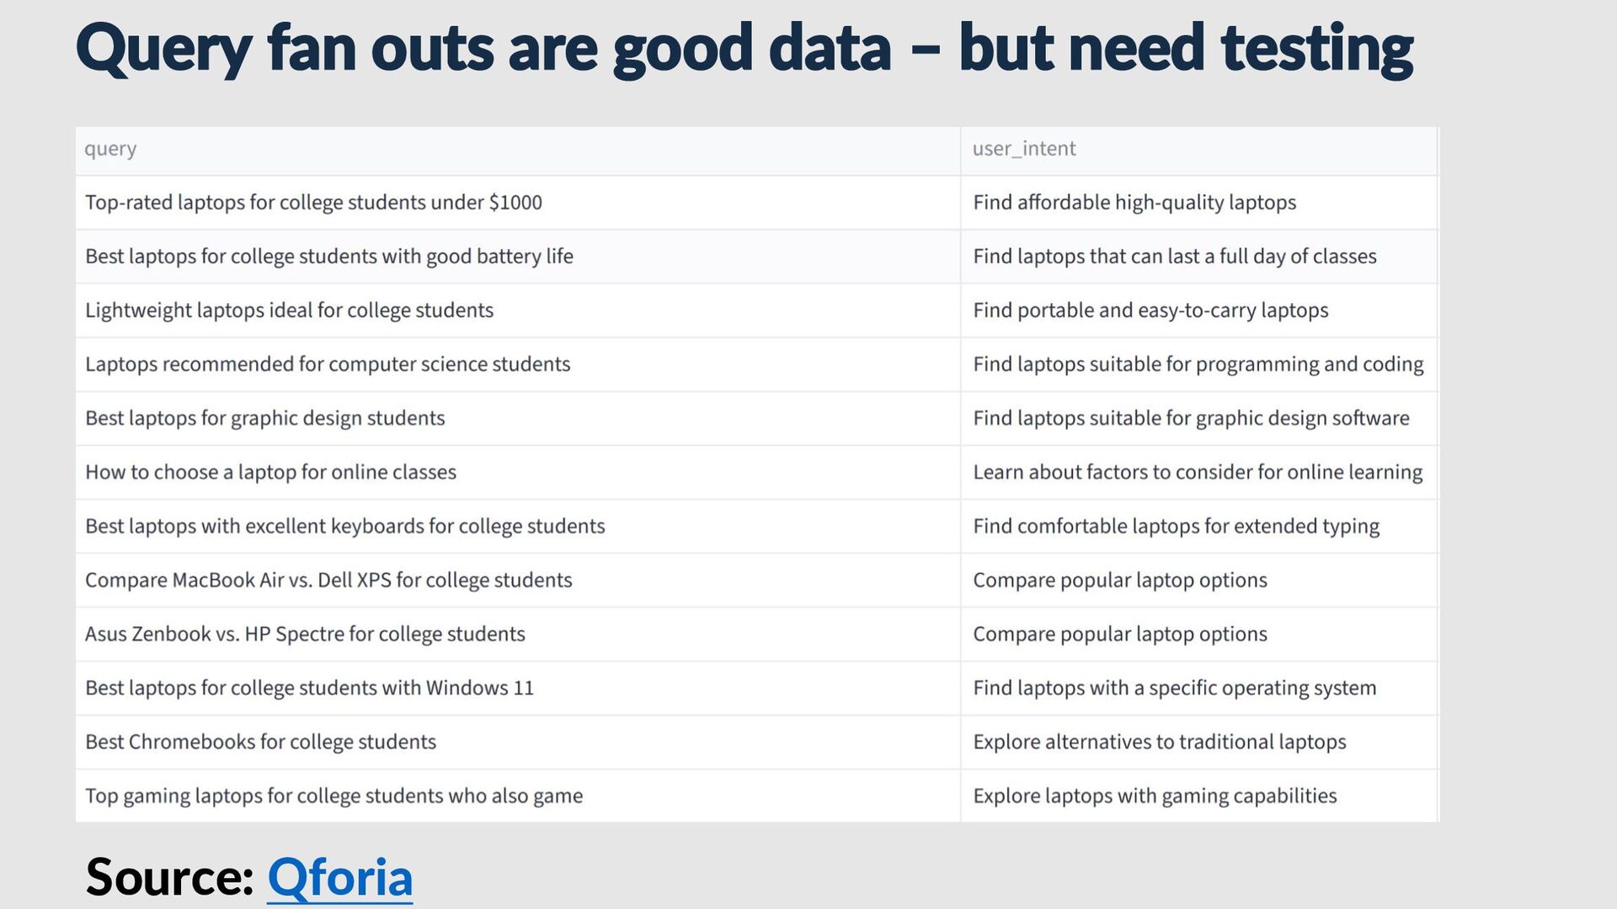Click 'How to choose a laptop for online classes'
This screenshot has width=1617, height=909.
coord(518,472)
